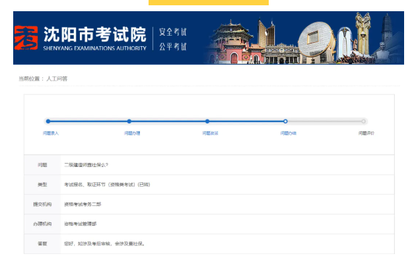Click the 资格考试考务二部 value
This screenshot has height=260, width=414.
(83, 204)
